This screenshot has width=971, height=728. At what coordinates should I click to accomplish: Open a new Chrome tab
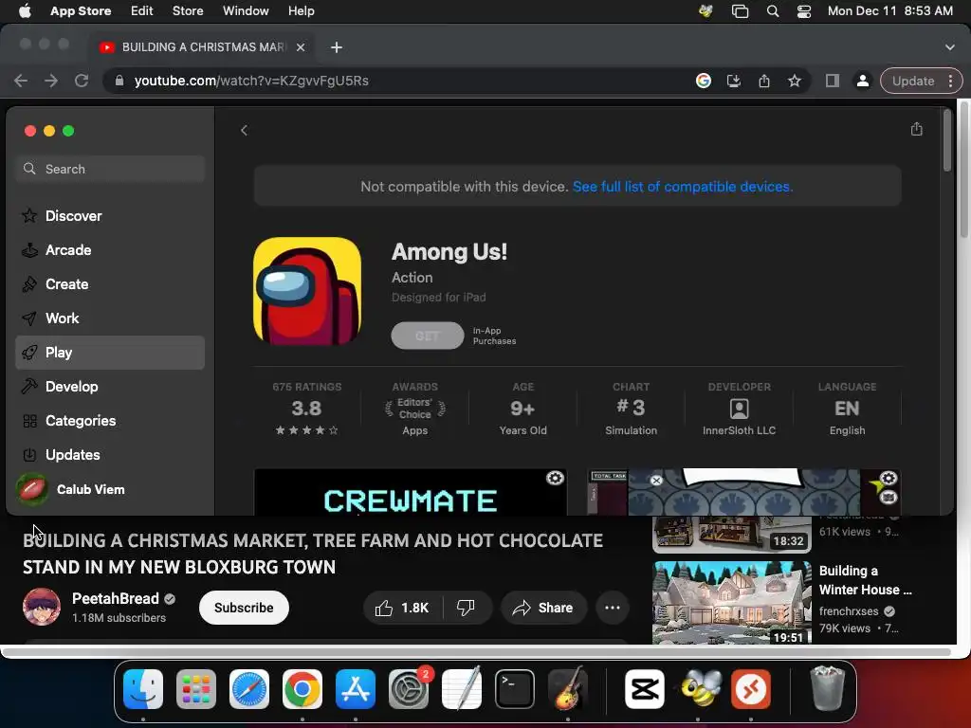pyautogui.click(x=337, y=47)
